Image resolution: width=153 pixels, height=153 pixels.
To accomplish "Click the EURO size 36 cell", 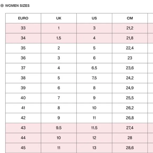I will (23, 58).
